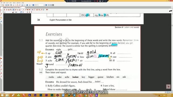Select the Stamp tool
The width and height of the screenshot is (173, 97).
click(x=20, y=10)
